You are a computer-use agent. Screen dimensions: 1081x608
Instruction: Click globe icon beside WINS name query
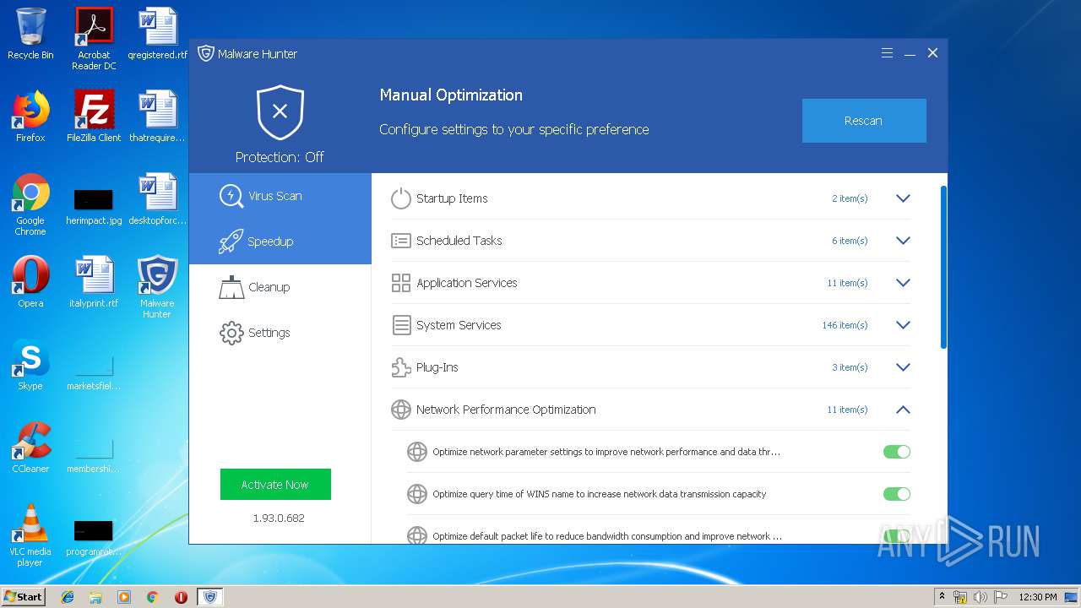pos(417,494)
